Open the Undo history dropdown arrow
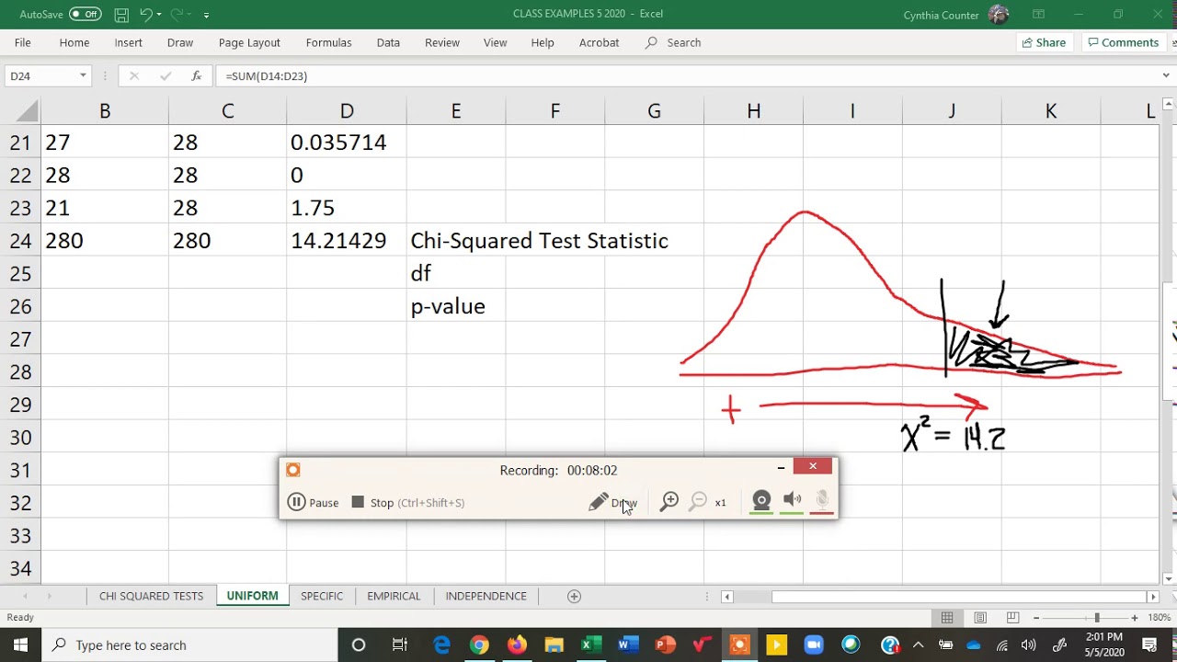This screenshot has width=1177, height=662. point(159,15)
